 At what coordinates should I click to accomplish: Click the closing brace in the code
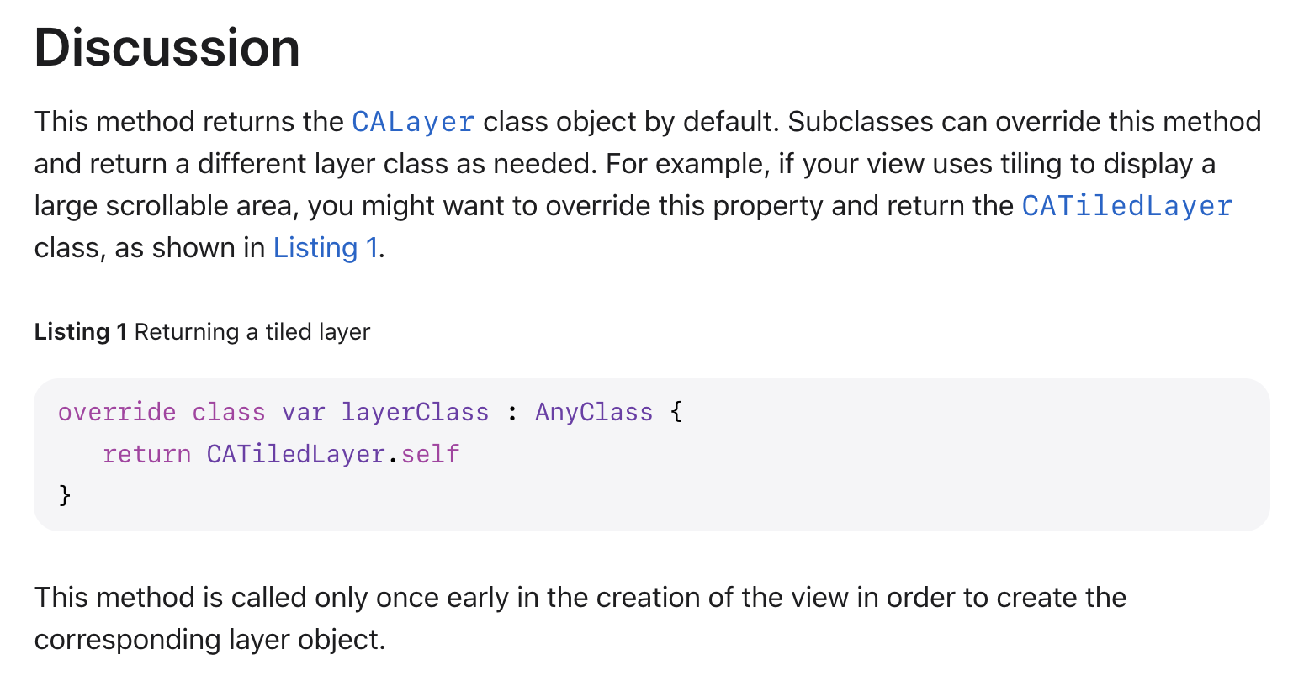(65, 494)
